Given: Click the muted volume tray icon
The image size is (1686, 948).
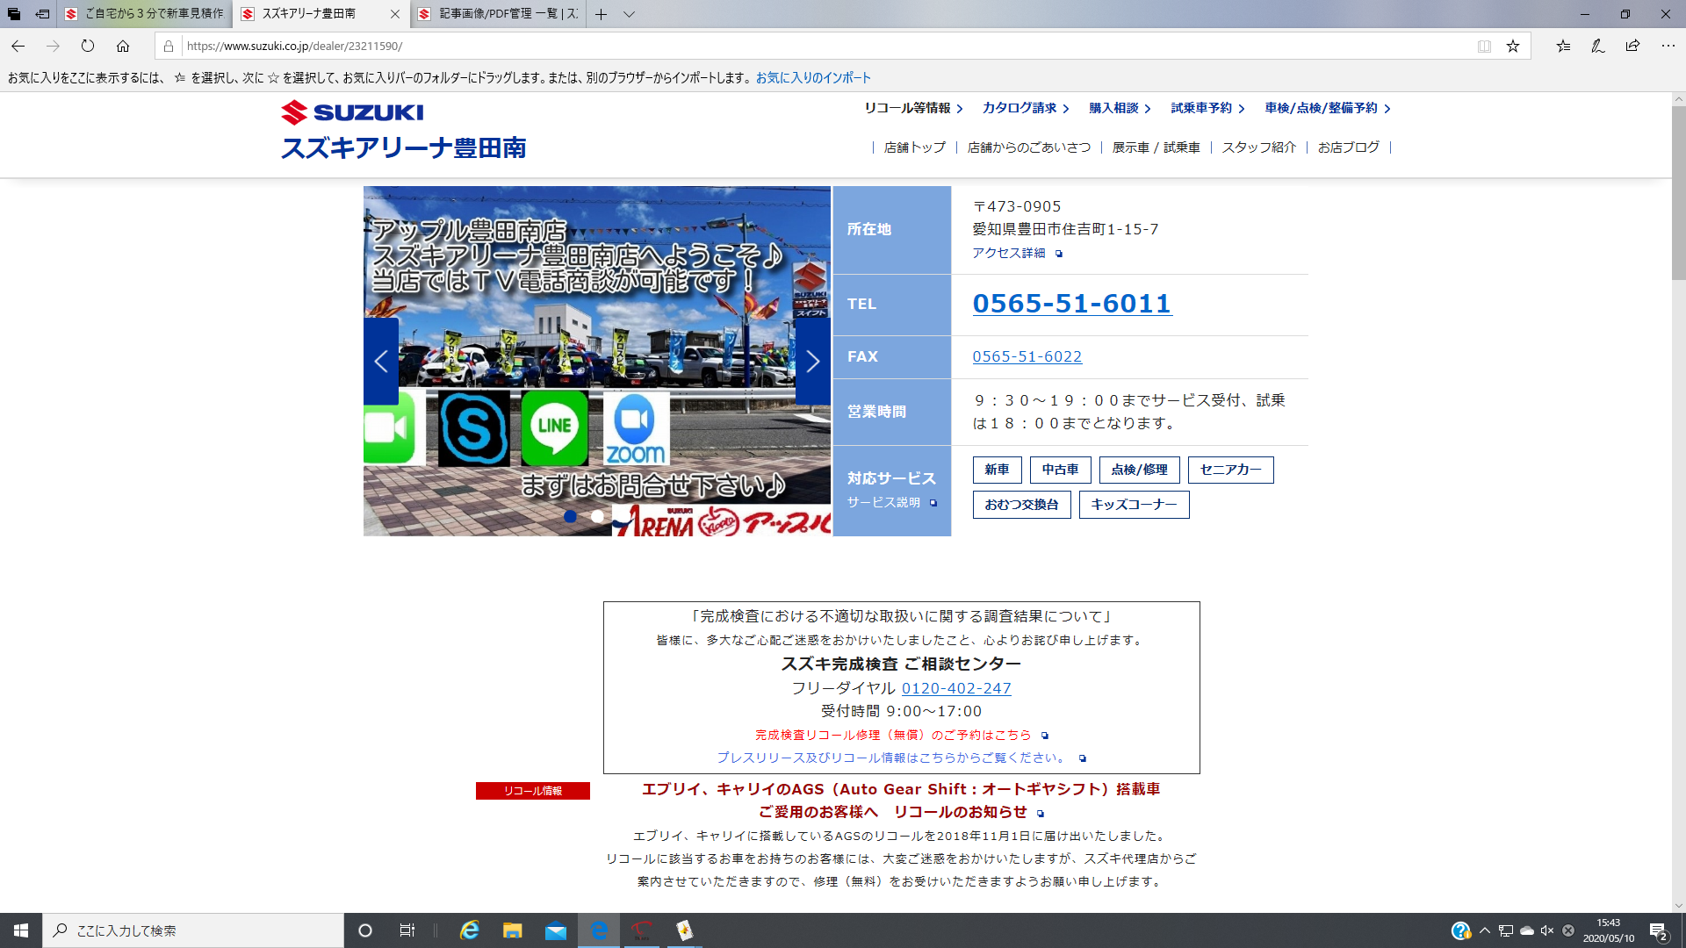Looking at the screenshot, I should coord(1547,930).
